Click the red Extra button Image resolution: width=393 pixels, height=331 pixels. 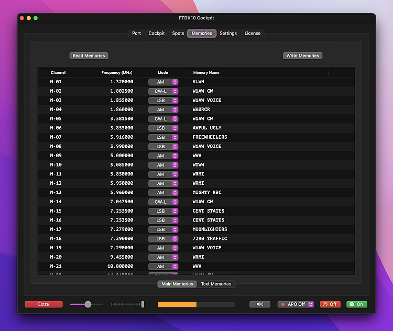click(43, 304)
